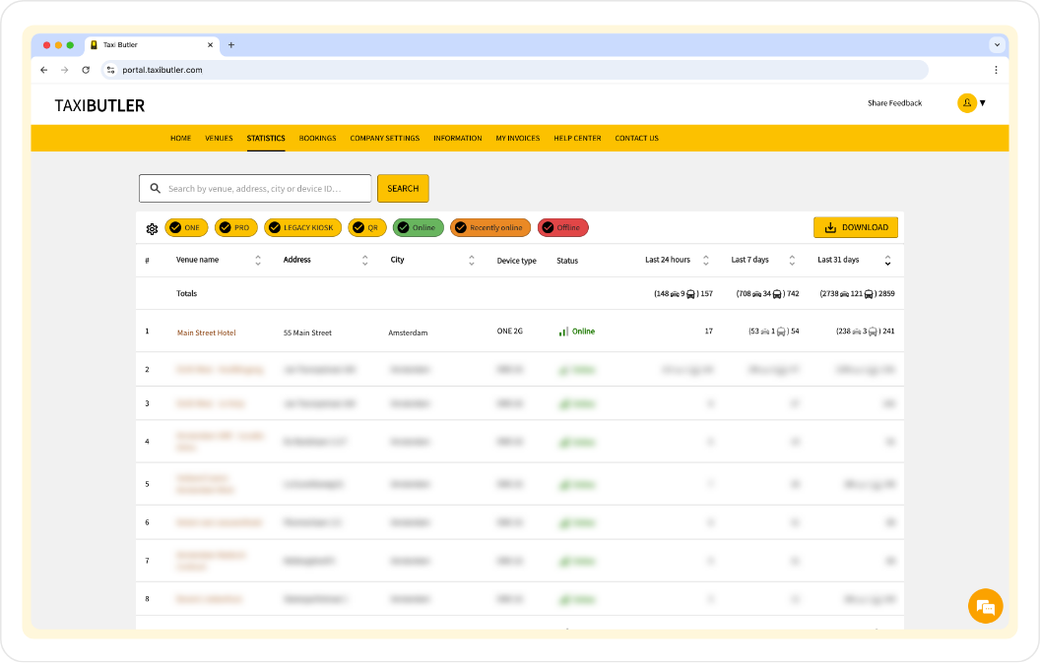Reload the page with browser refresh icon
Viewport: 1040px width, 663px height.
pos(86,70)
